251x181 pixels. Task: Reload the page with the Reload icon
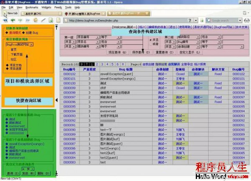tap(36, 20)
